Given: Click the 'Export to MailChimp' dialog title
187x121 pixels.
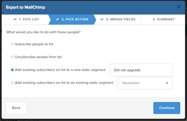Looking at the screenshot, I should click(x=26, y=7).
